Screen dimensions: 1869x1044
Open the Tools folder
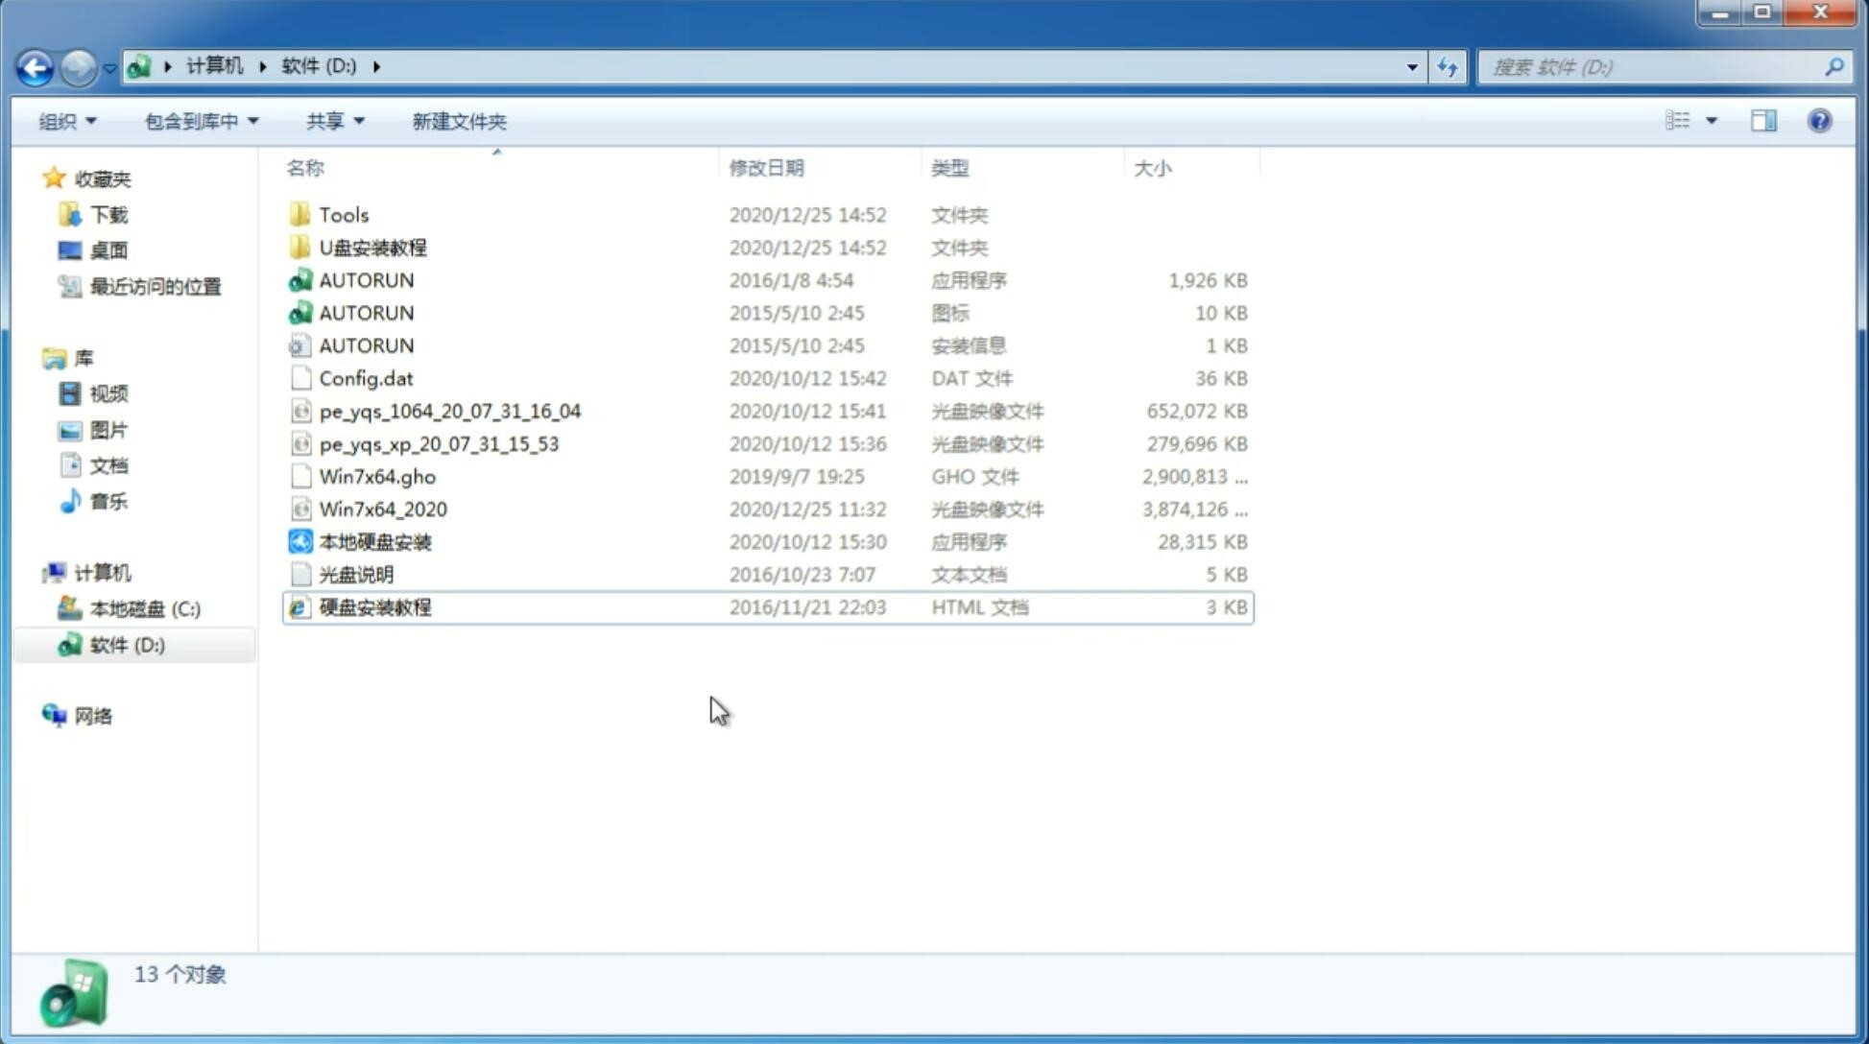(343, 214)
